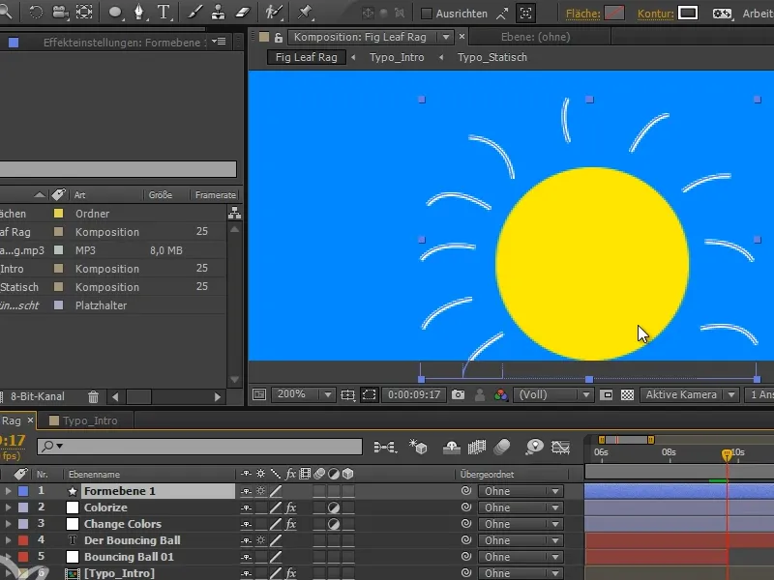Switch to the Typo_Intro timeline tab
Viewport: 774px width, 580px height.
click(89, 420)
